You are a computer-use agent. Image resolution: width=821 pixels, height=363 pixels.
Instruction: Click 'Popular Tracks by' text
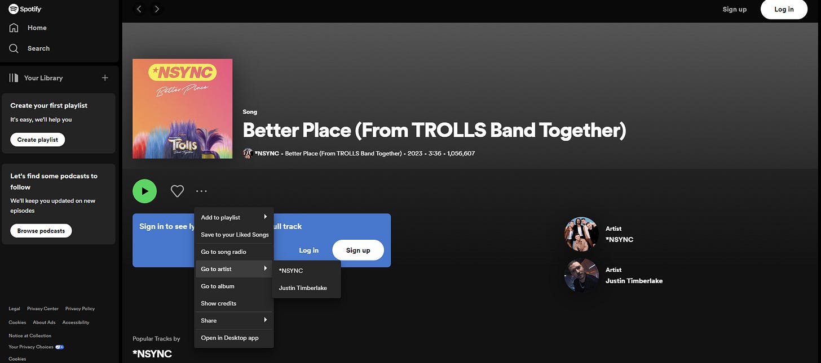pos(156,339)
